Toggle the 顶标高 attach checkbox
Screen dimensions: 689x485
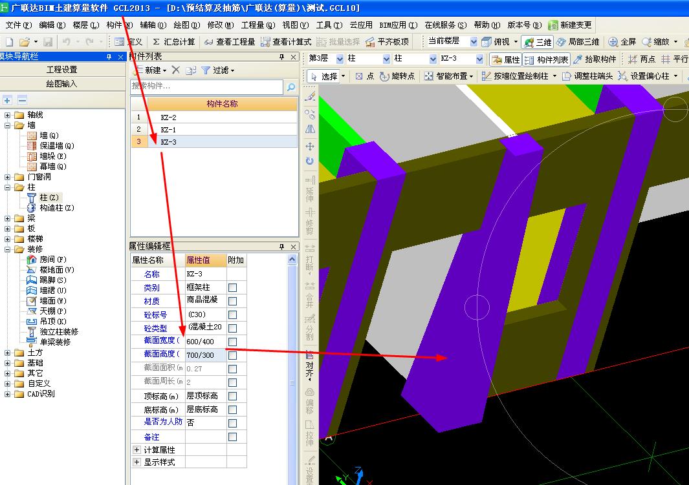click(x=232, y=397)
